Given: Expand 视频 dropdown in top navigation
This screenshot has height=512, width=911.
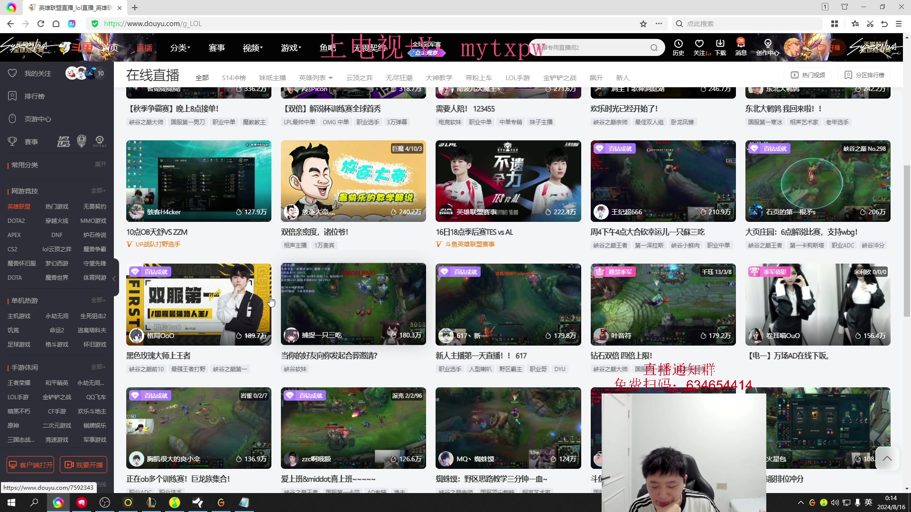Looking at the screenshot, I should [252, 48].
